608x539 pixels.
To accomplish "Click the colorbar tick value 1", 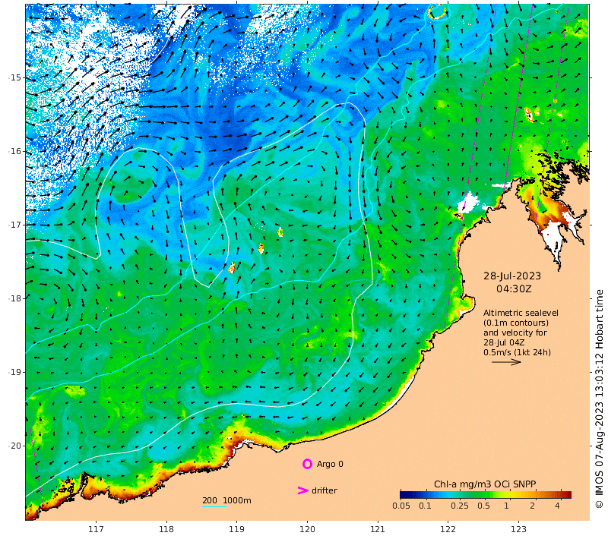I will (x=506, y=506).
